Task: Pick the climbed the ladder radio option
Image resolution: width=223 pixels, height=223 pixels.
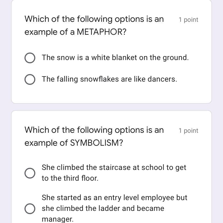Action: [x=30, y=209]
